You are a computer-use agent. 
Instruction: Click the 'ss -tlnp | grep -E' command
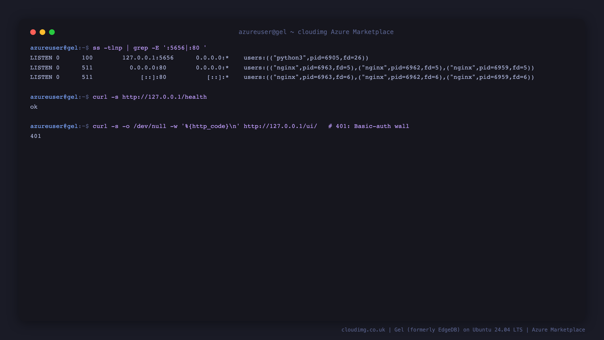click(x=150, y=48)
